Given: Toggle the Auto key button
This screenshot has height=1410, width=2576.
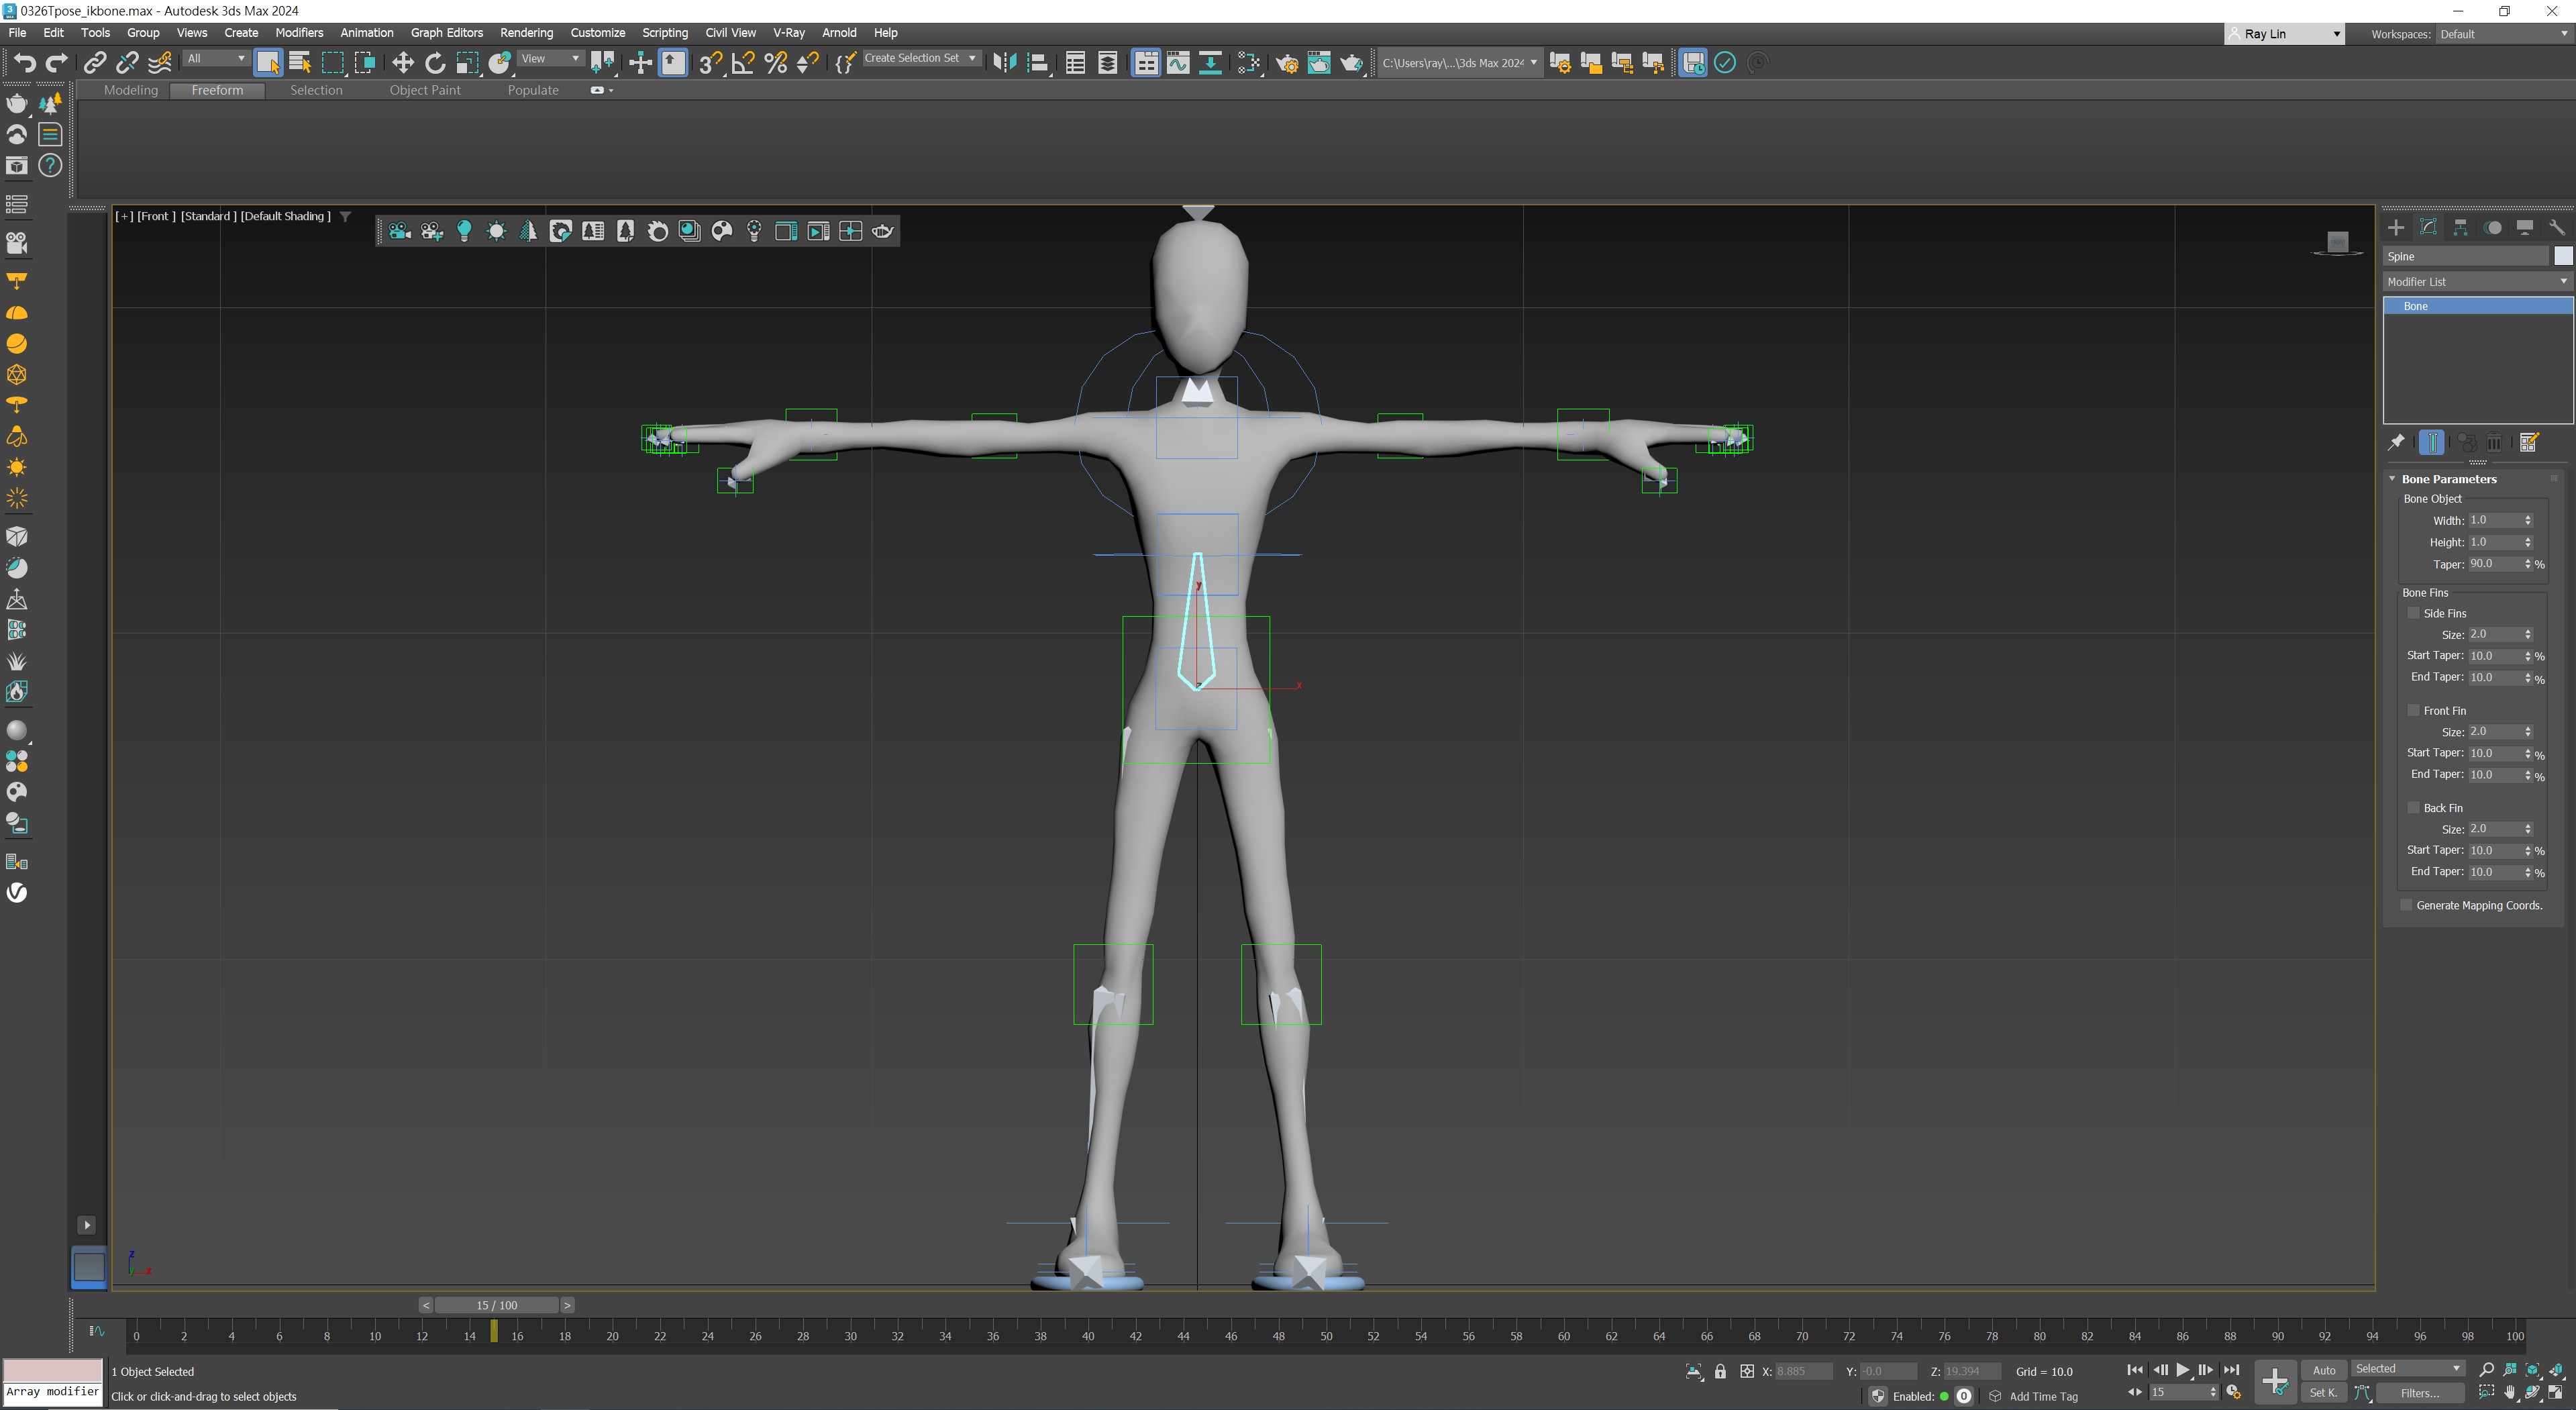Looking at the screenshot, I should (2323, 1370).
